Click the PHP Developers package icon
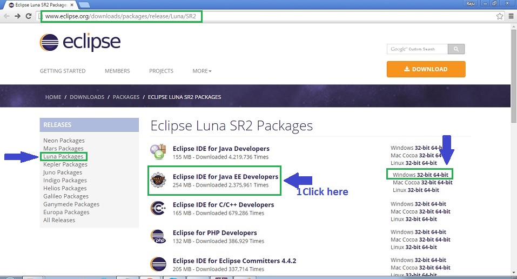This screenshot has width=517, height=279. [x=158, y=236]
